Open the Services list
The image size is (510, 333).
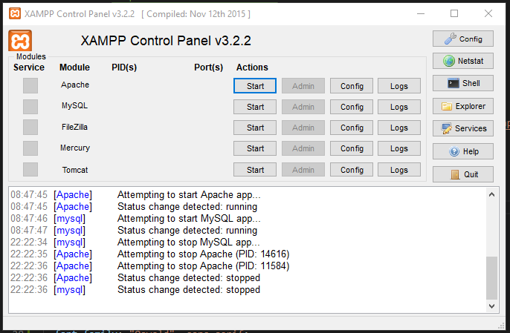click(462, 128)
